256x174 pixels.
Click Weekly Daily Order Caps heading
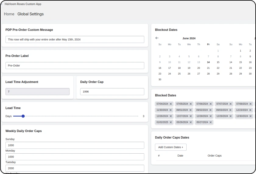click(23, 131)
